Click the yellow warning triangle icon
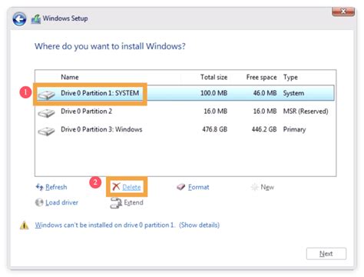This screenshot has height=277, width=364. [25, 225]
